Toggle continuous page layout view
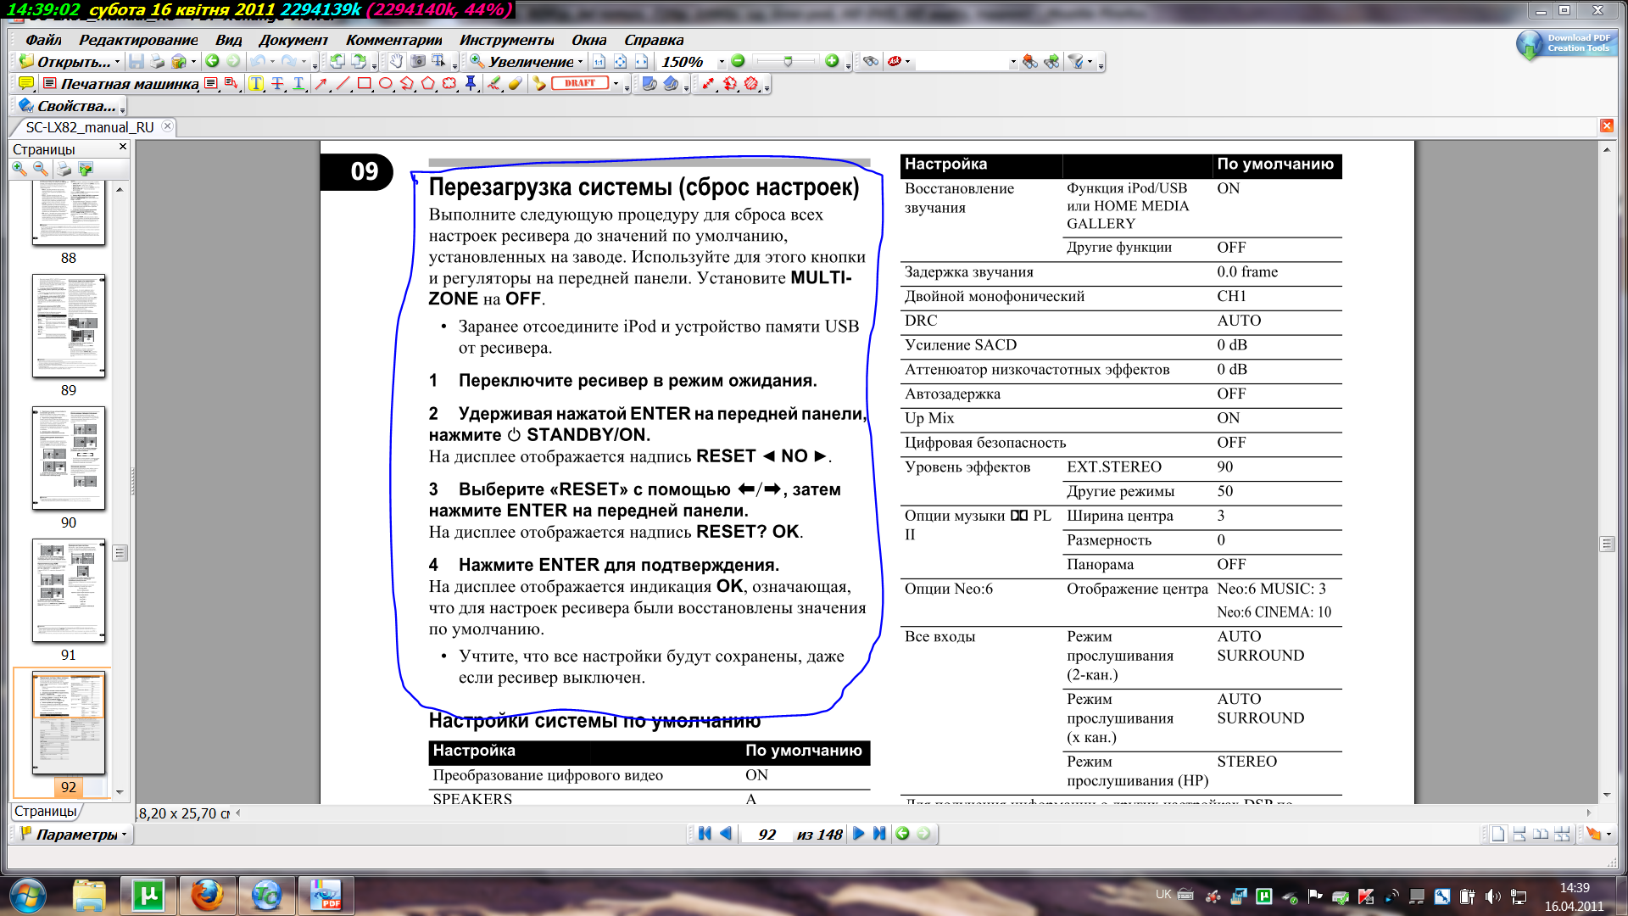Screen dimensions: 1628x916 (1519, 834)
